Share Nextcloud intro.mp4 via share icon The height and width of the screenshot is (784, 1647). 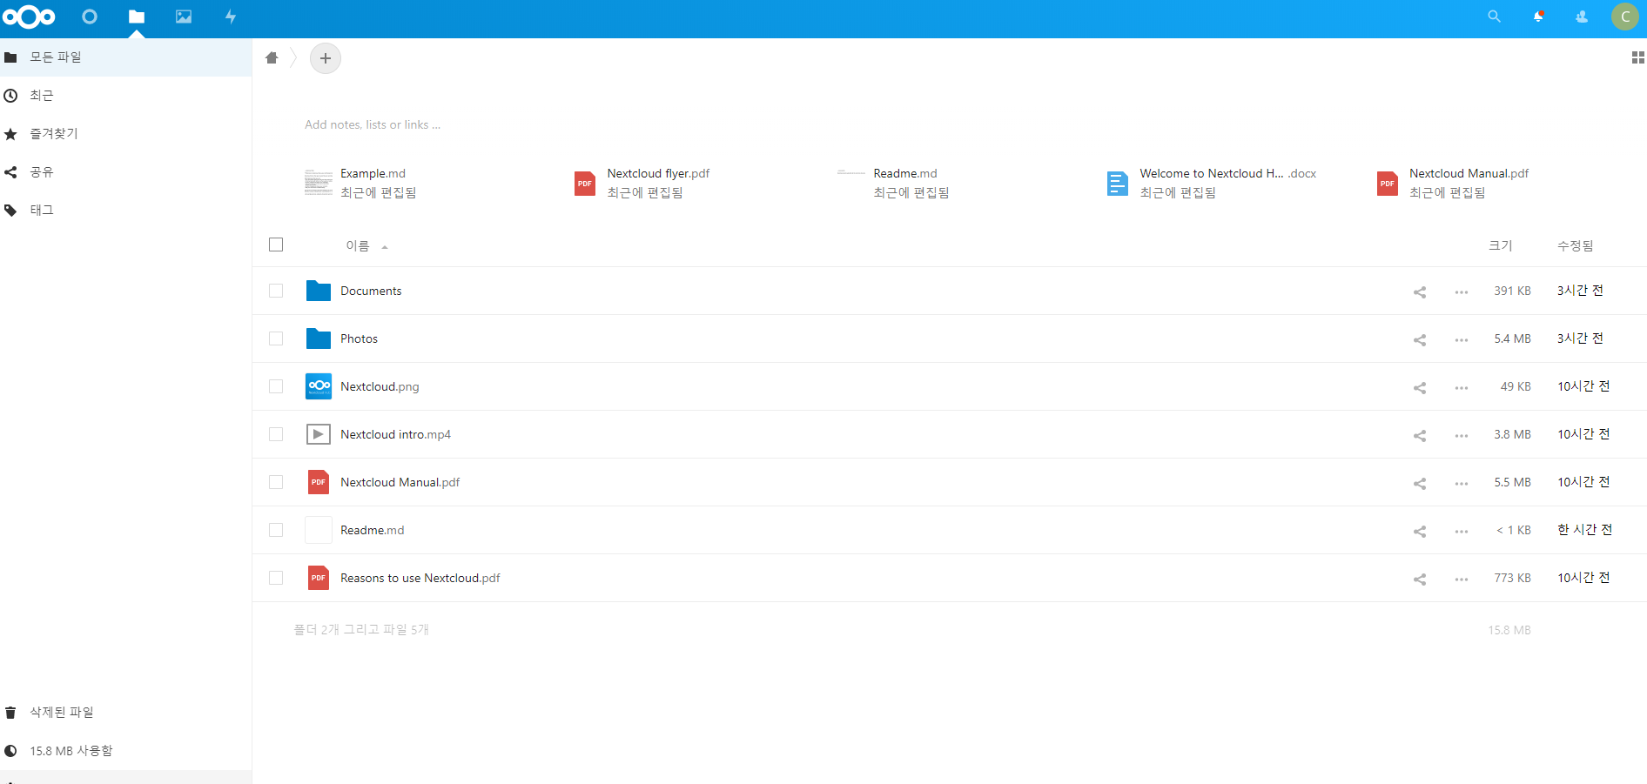point(1420,435)
